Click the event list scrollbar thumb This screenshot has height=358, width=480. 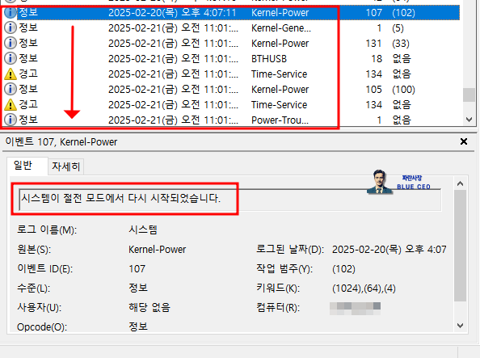[x=469, y=95]
